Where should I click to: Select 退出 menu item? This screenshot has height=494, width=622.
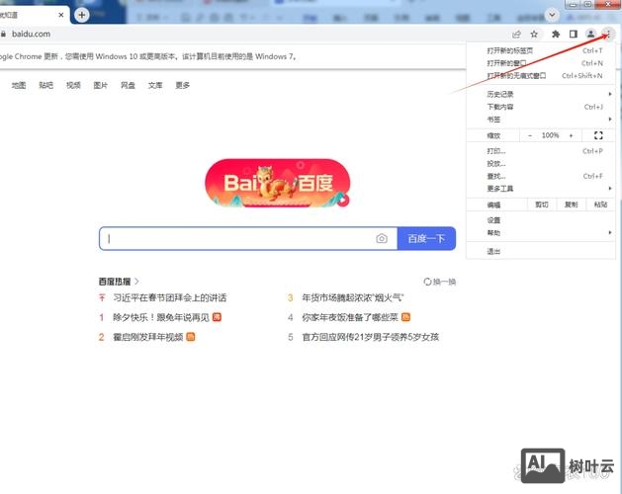[541, 251]
